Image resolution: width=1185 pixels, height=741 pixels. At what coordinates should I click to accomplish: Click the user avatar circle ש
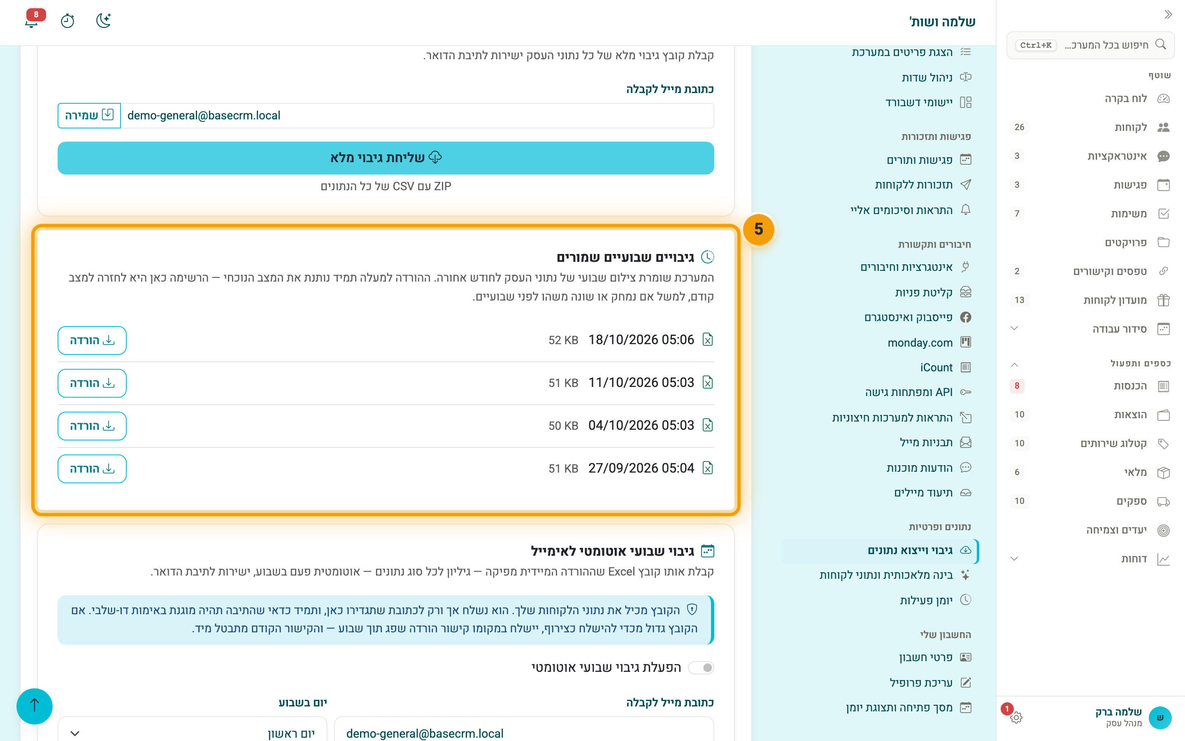1160,718
